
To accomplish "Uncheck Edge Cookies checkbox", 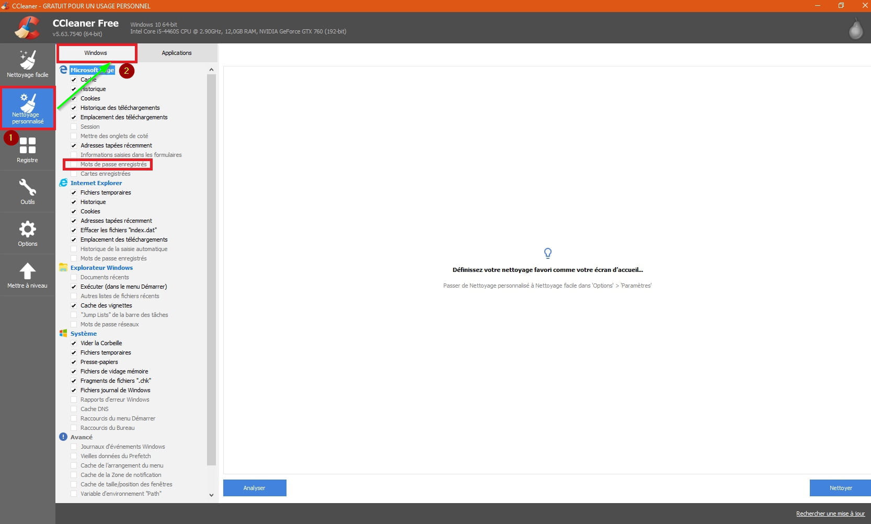I will [x=74, y=98].
